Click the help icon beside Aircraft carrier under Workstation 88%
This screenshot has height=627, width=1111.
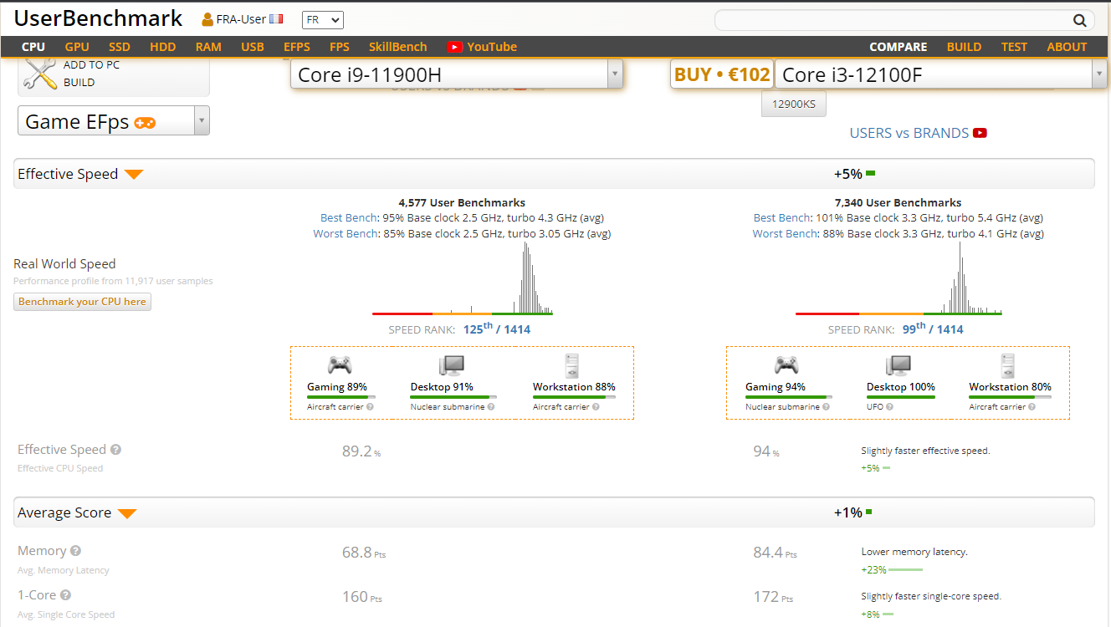(596, 407)
